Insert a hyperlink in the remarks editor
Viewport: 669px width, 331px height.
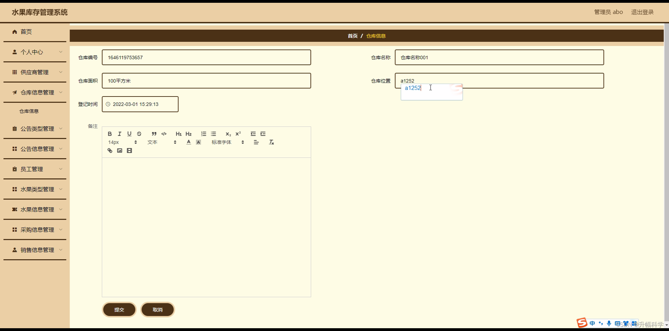click(110, 151)
